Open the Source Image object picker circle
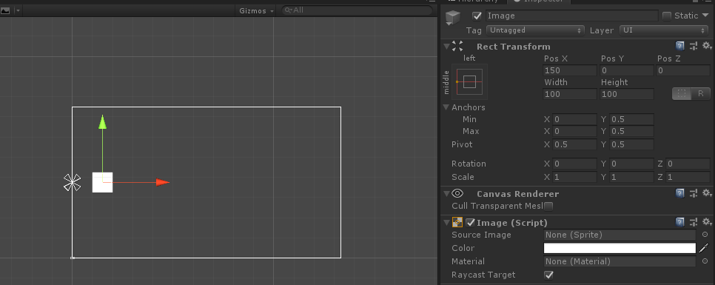 (x=705, y=235)
